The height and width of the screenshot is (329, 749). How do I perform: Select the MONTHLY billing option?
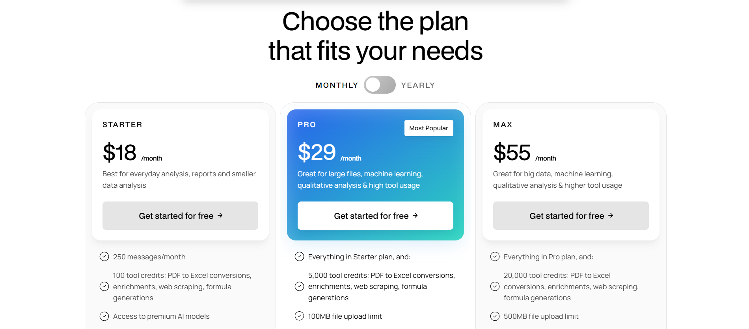(337, 85)
